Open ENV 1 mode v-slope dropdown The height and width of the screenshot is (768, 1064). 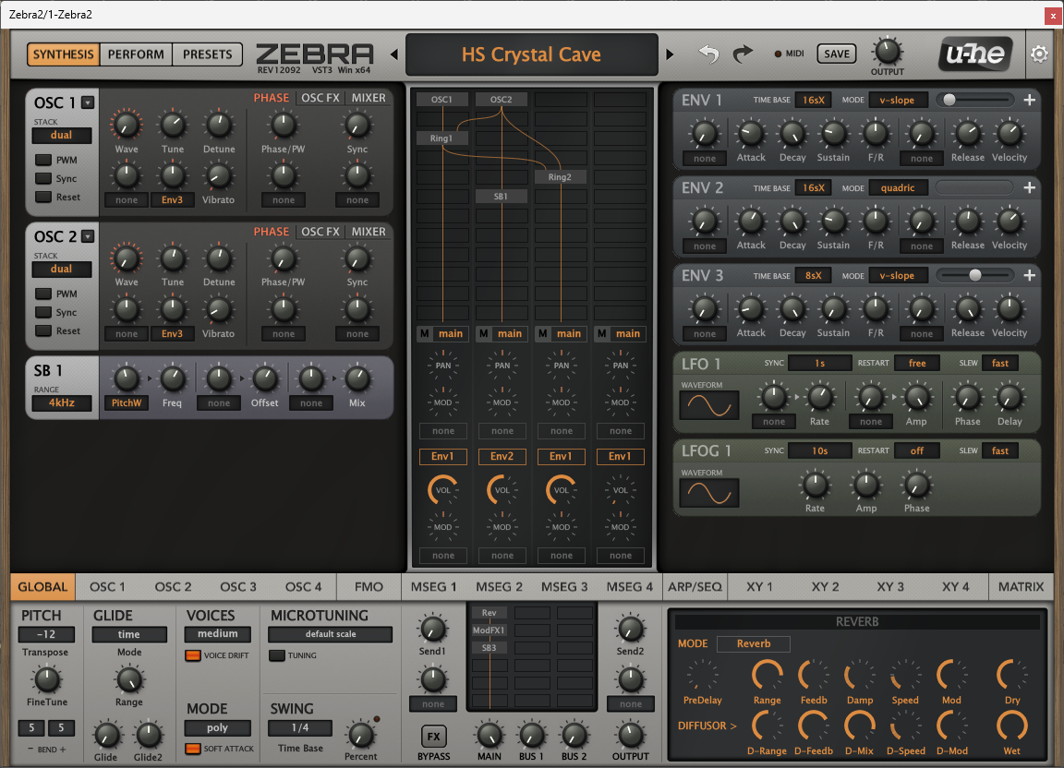[898, 100]
